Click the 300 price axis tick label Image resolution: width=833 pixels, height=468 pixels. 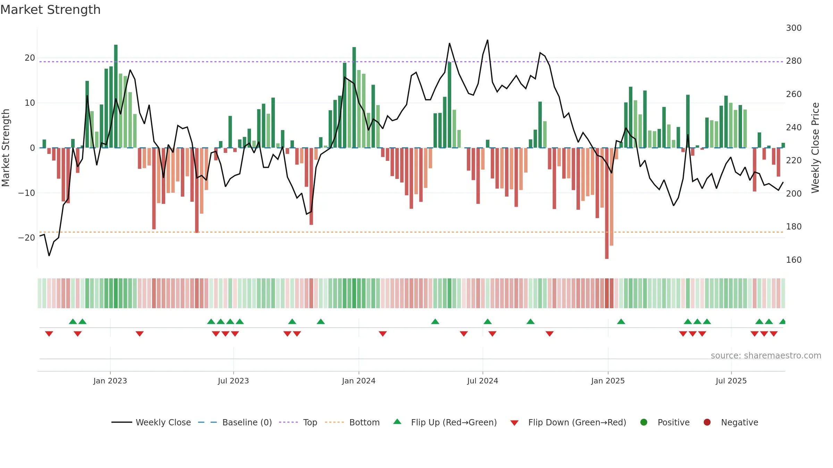pos(794,28)
